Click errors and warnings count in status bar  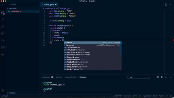pyautogui.click(x=5, y=96)
